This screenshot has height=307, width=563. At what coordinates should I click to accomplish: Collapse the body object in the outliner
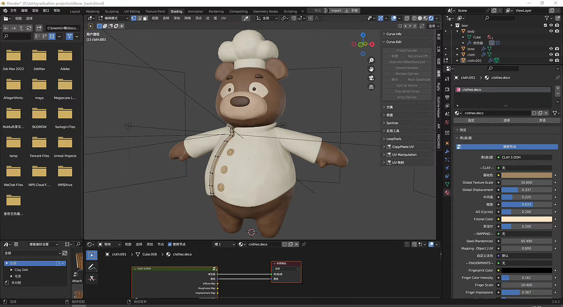[457, 31]
